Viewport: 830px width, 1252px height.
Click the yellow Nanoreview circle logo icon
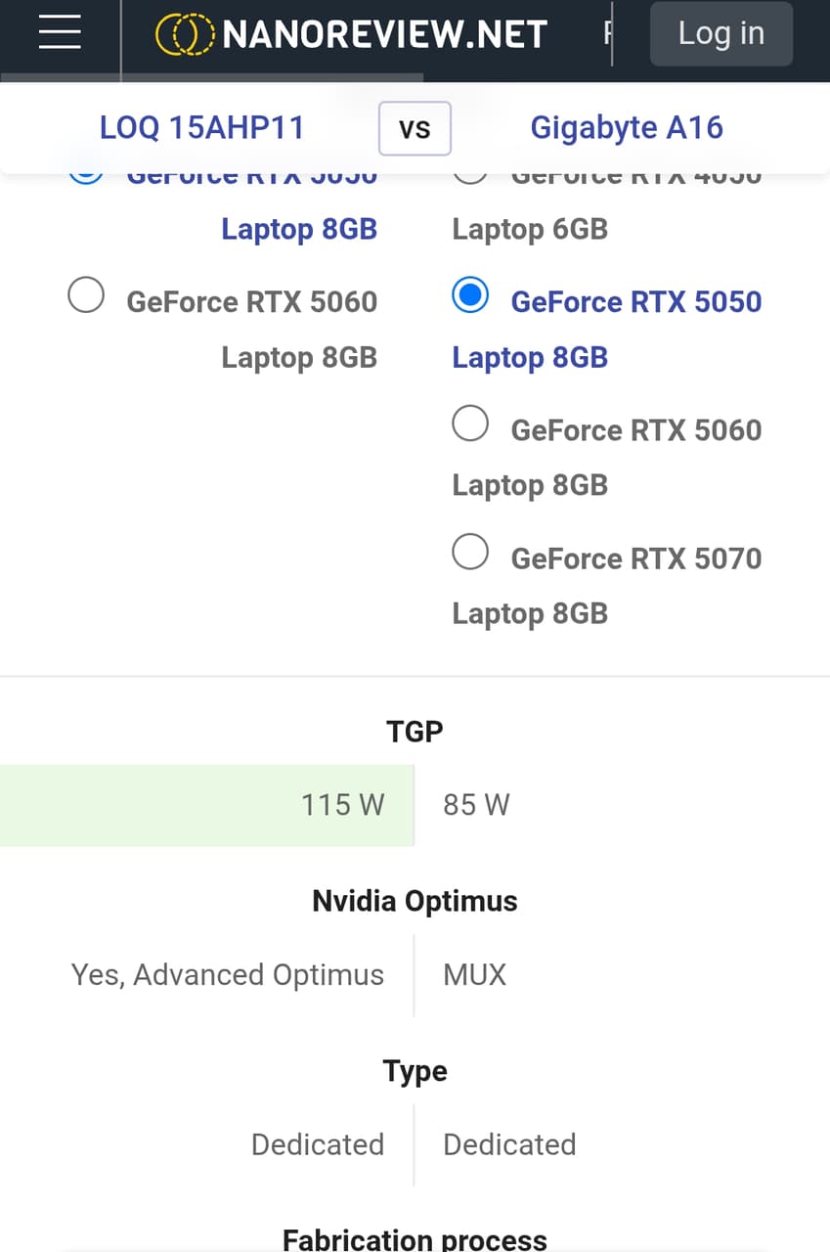point(185,35)
